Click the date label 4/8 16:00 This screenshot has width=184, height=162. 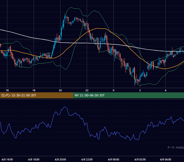coord(7,159)
